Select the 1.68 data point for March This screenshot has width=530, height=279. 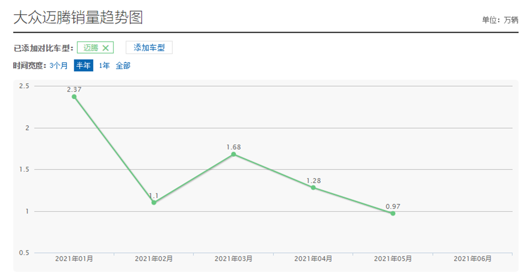point(233,154)
